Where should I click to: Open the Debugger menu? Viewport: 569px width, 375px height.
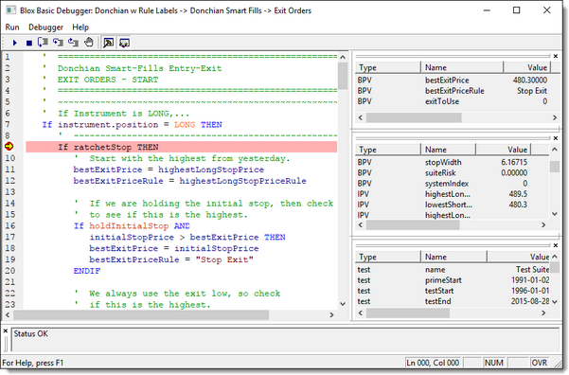[x=45, y=27]
